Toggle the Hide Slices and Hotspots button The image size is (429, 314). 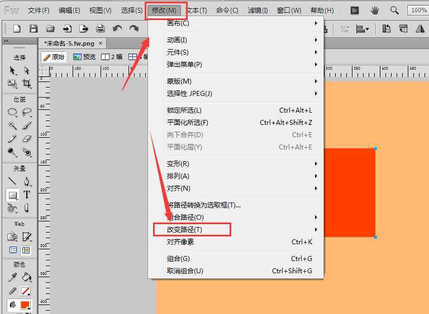pyautogui.click(x=12, y=250)
